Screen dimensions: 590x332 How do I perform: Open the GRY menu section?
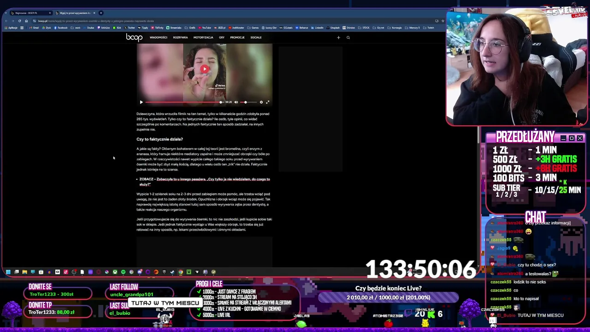point(222,37)
